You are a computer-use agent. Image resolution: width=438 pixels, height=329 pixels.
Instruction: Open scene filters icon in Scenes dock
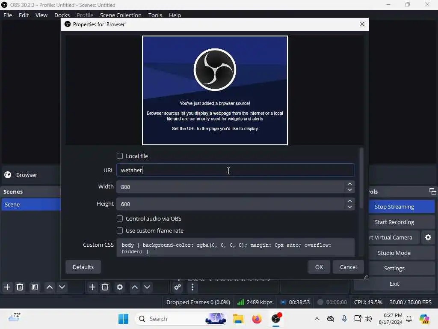[34, 287]
